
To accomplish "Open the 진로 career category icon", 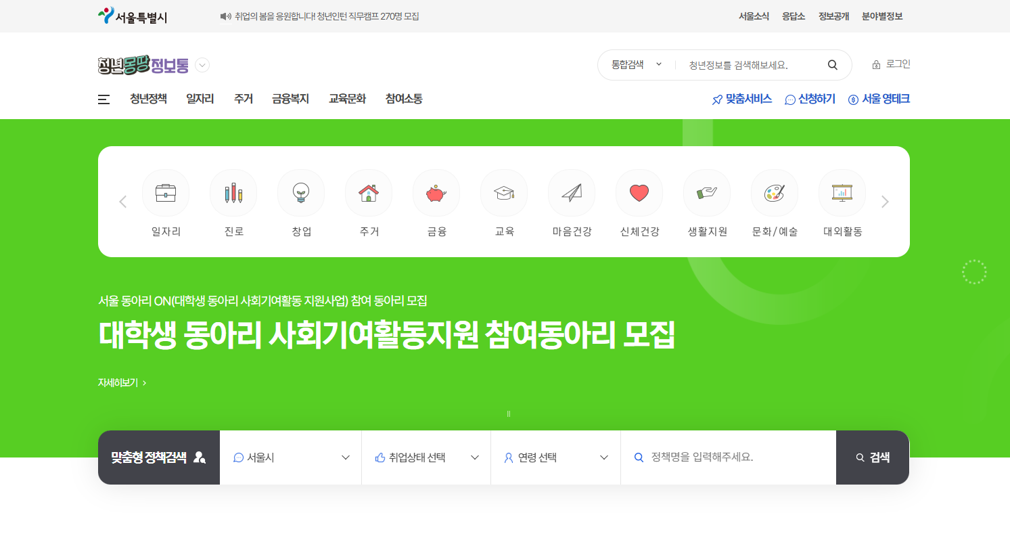I will [233, 193].
